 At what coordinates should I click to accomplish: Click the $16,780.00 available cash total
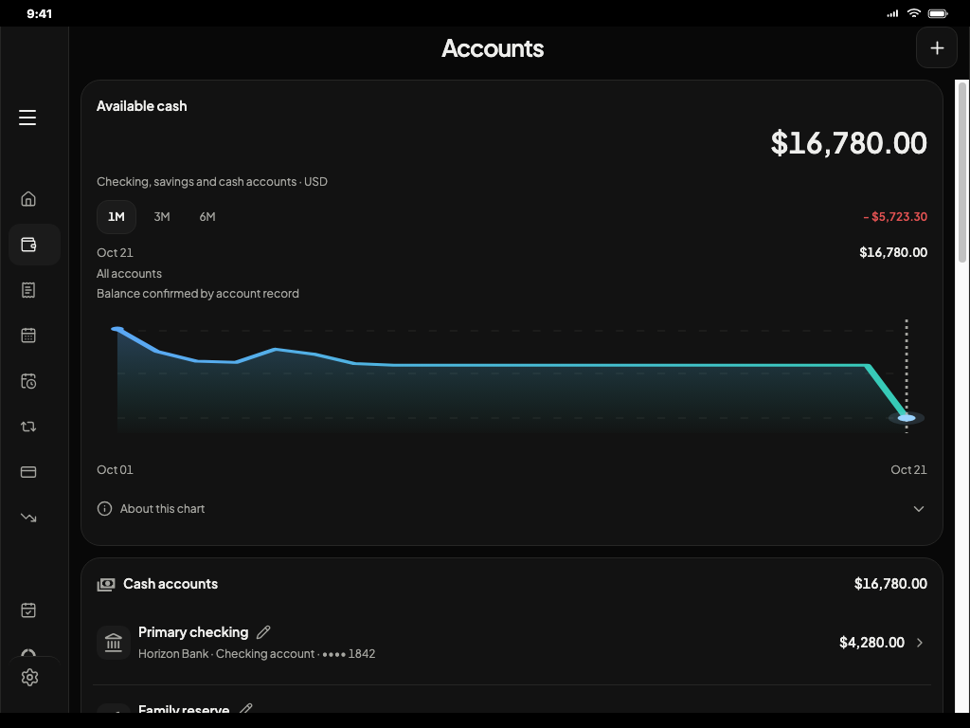(849, 143)
